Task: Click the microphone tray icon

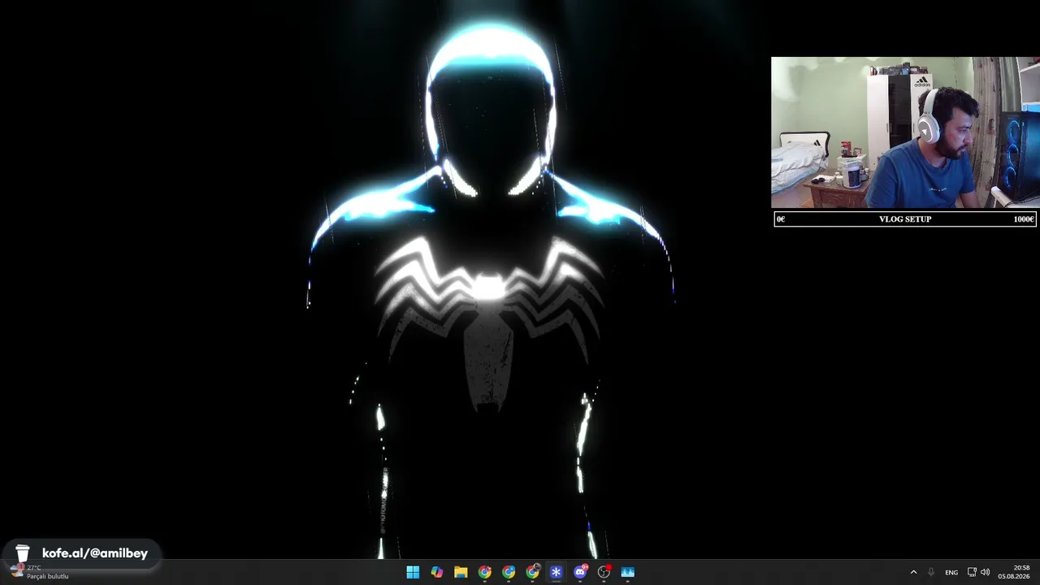Action: (931, 572)
